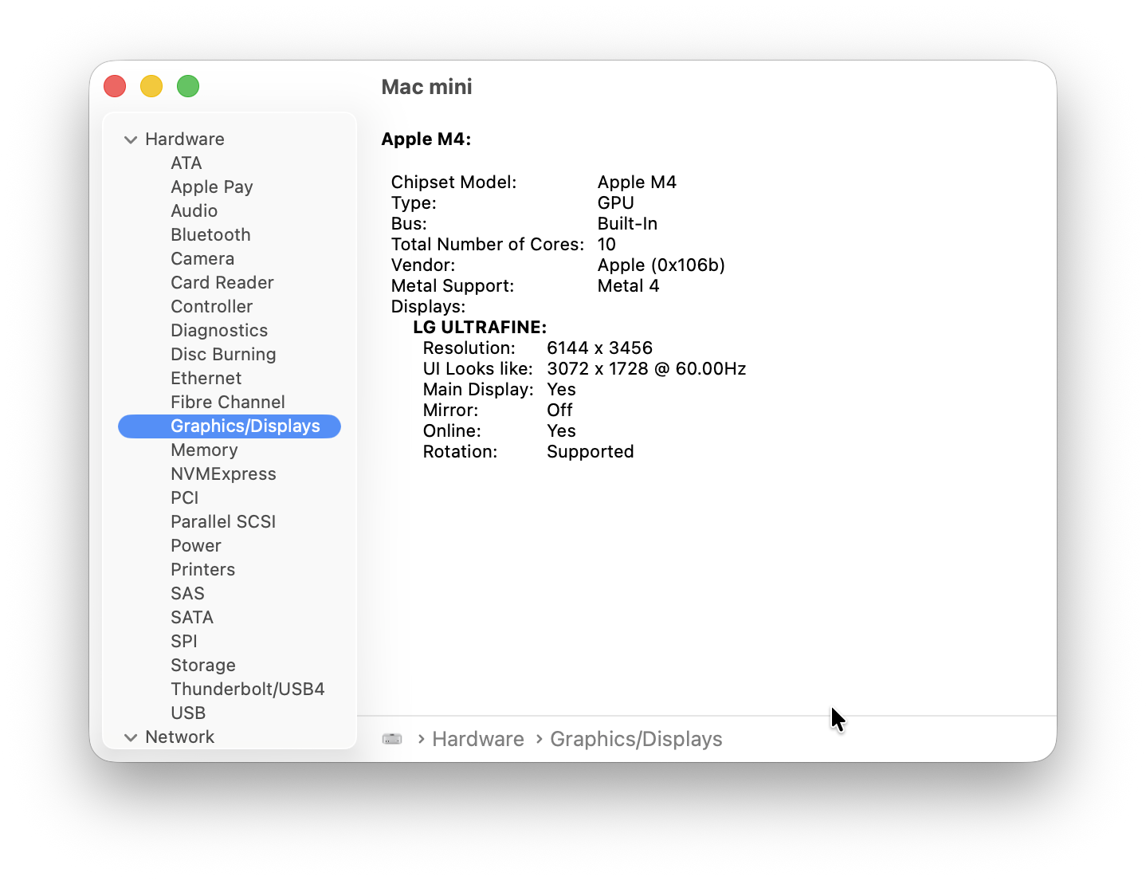
Task: Open the Printers category
Action: [202, 569]
